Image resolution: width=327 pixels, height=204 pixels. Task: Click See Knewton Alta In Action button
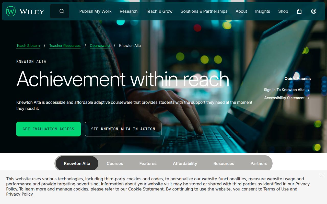(123, 129)
